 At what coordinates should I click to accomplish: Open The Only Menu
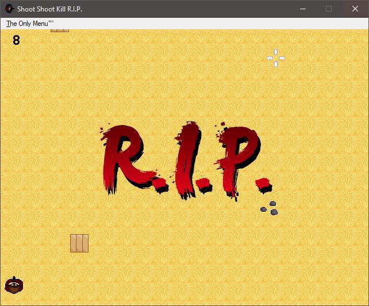pyautogui.click(x=30, y=24)
